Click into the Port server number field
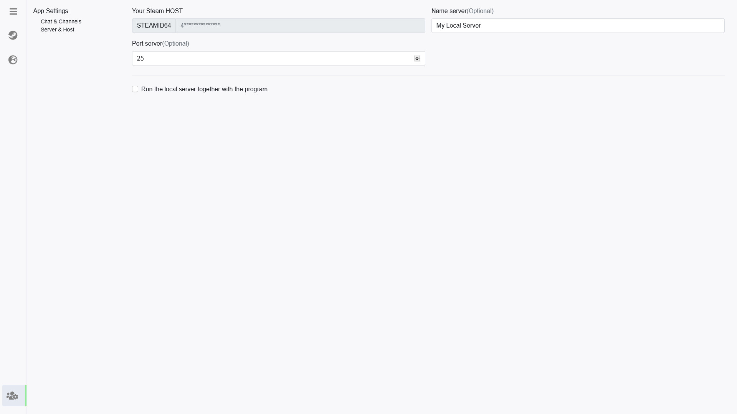Image resolution: width=737 pixels, height=414 pixels. (273, 59)
